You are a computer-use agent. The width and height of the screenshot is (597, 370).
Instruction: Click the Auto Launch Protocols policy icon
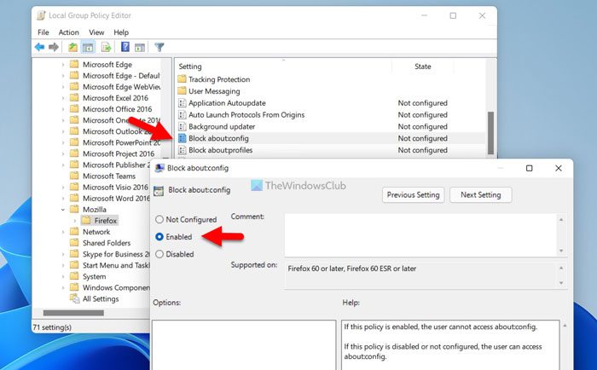point(183,114)
